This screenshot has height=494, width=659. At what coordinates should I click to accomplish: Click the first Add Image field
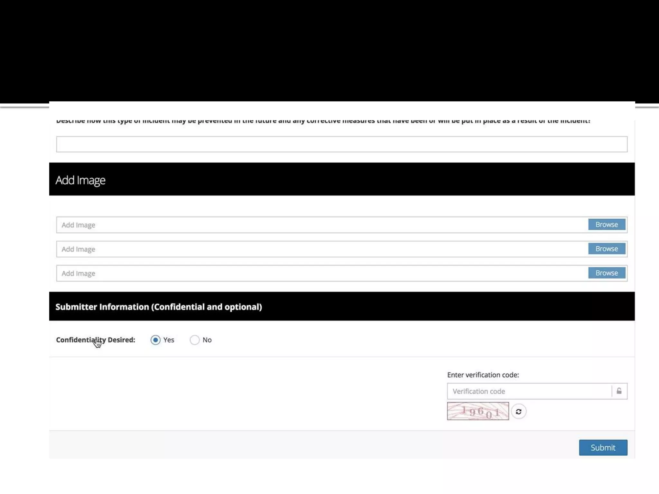click(322, 225)
